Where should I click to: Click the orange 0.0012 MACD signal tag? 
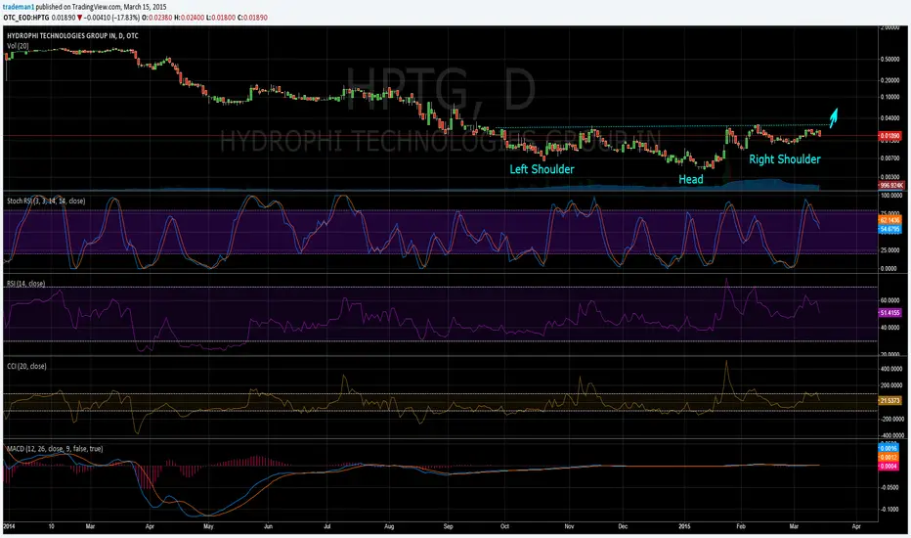click(888, 457)
